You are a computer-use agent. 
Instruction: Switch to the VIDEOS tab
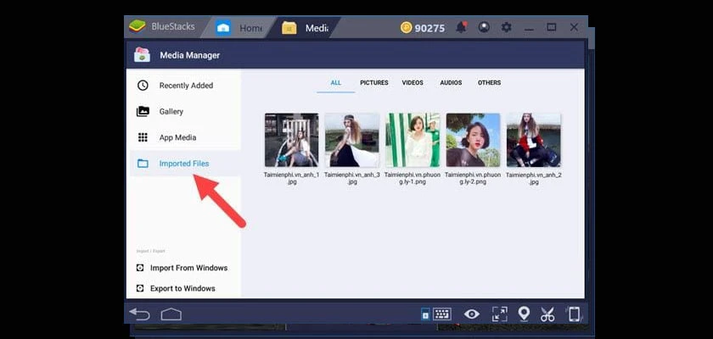pyautogui.click(x=413, y=82)
